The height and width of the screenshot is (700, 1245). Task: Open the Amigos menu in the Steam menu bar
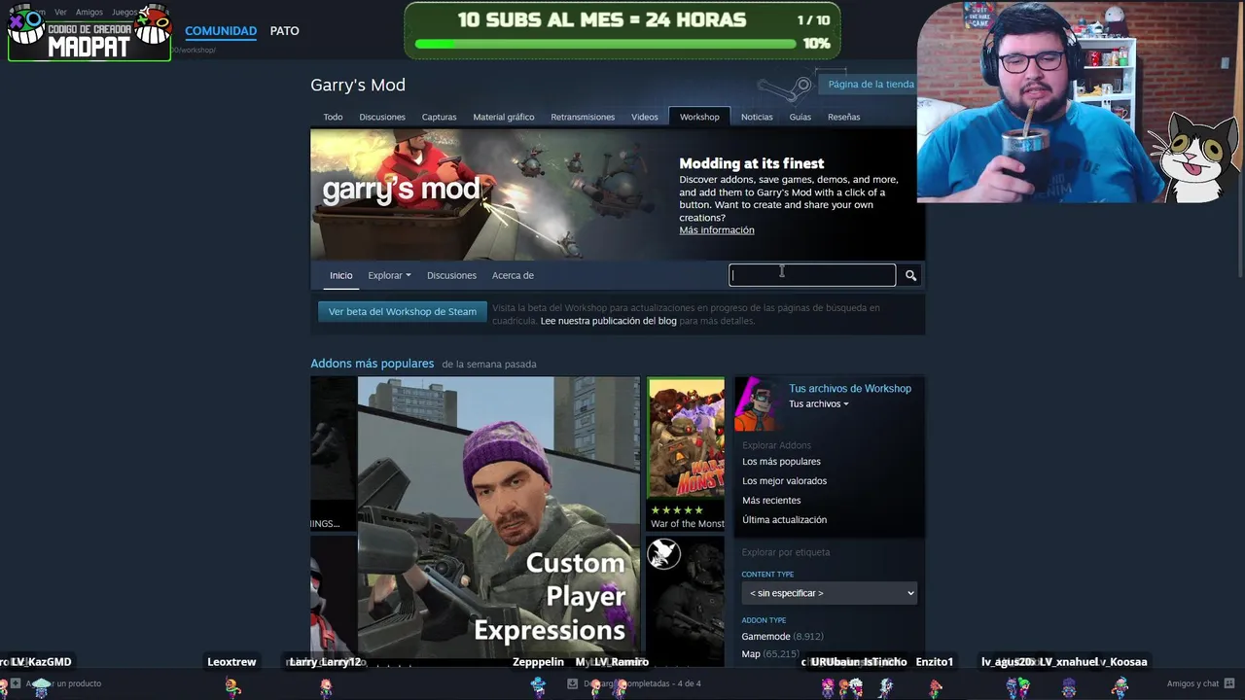(89, 12)
